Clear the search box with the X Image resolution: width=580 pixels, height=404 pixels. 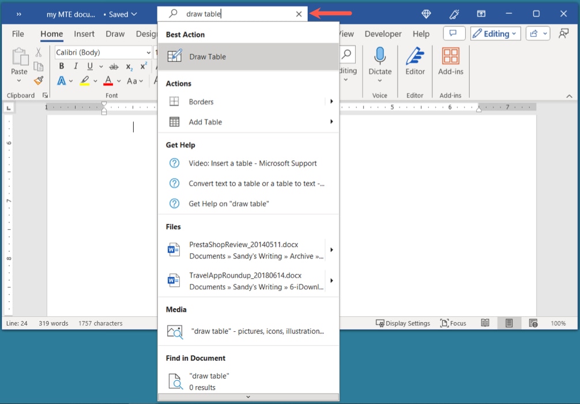[x=299, y=13]
